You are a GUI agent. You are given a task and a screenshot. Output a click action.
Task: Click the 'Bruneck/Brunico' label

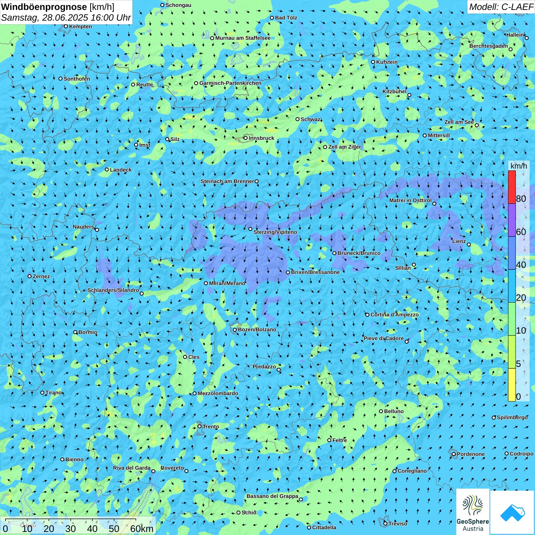pos(359,253)
